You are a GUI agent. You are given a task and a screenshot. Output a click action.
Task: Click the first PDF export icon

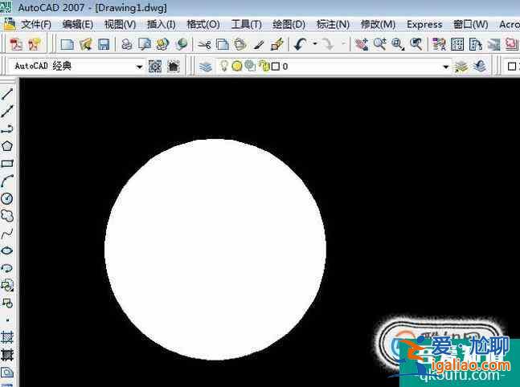tap(16, 44)
